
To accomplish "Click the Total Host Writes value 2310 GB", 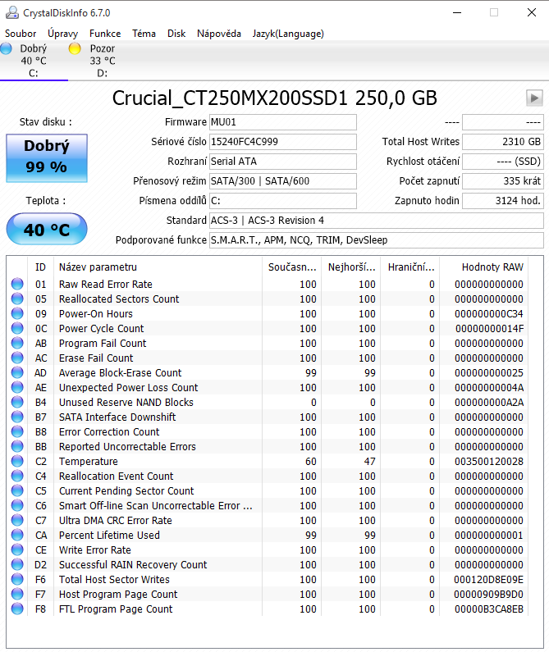I will (503, 142).
